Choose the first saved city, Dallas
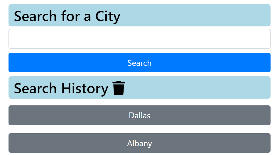This screenshot has height=155, width=277. [139, 115]
